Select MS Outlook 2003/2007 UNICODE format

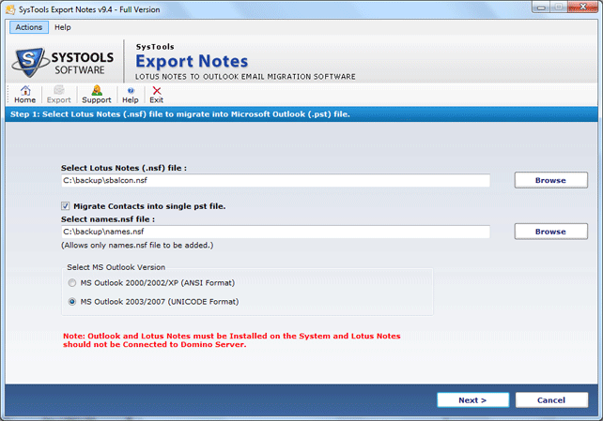72,302
